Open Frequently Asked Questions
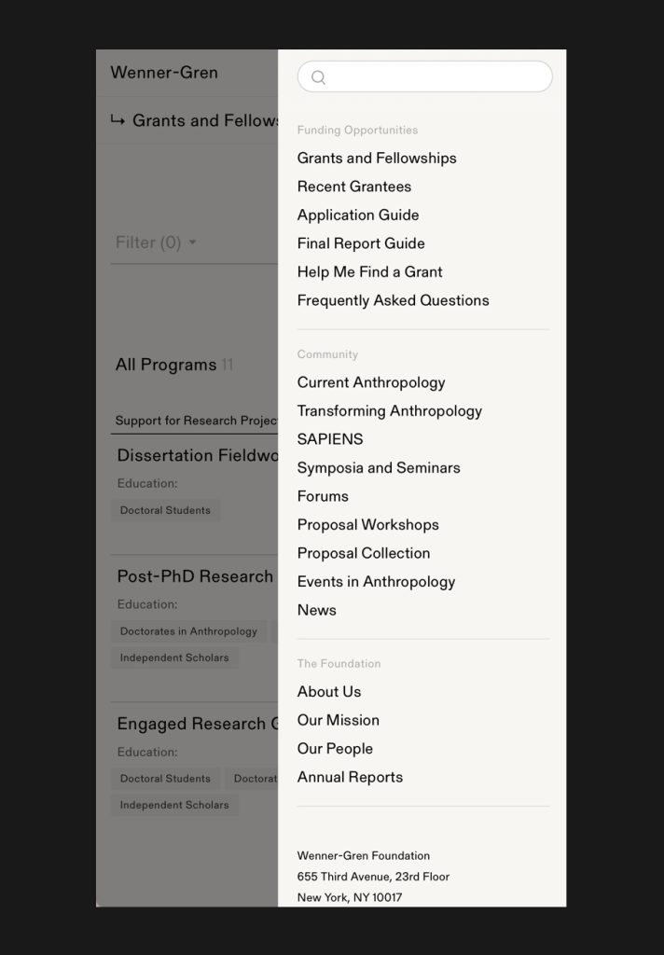Screen dimensions: 664x955 (x=393, y=300)
